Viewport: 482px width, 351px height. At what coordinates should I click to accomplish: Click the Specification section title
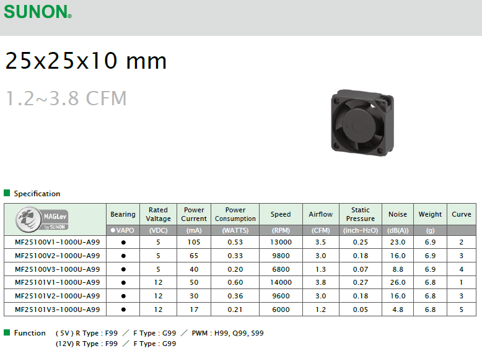(x=37, y=194)
